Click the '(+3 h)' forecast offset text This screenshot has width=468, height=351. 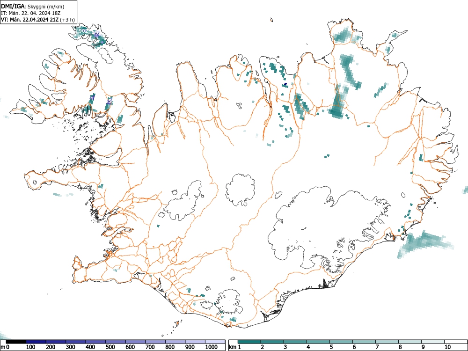[67, 20]
